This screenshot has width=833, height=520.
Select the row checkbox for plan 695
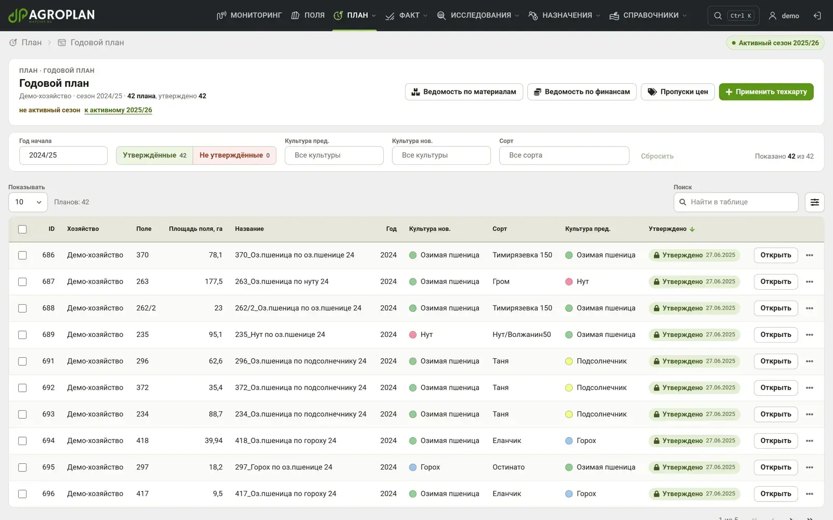22,467
